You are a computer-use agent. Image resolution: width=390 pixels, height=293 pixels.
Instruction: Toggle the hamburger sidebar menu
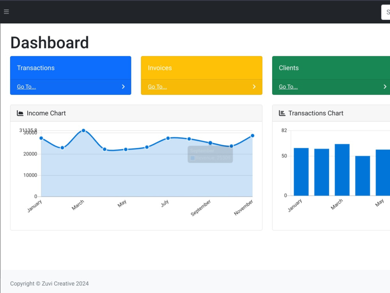7,11
